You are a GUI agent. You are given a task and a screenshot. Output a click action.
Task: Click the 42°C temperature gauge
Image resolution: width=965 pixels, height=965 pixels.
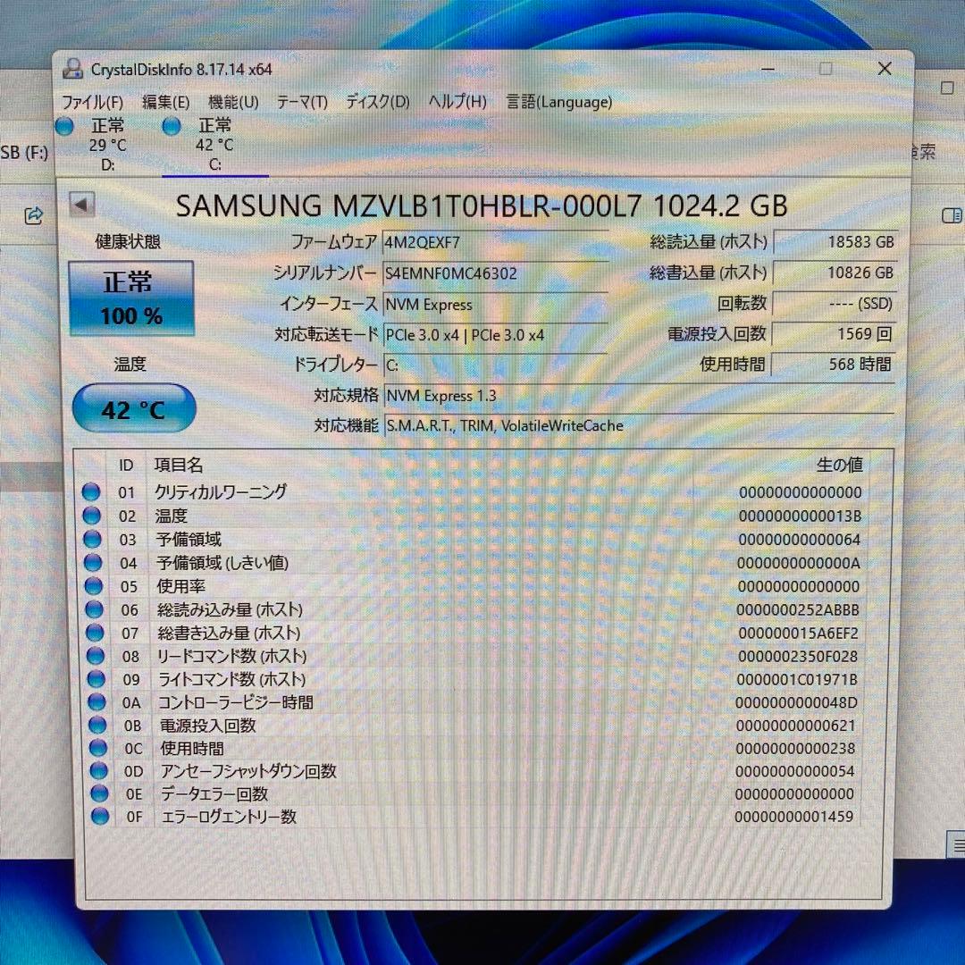click(x=133, y=408)
